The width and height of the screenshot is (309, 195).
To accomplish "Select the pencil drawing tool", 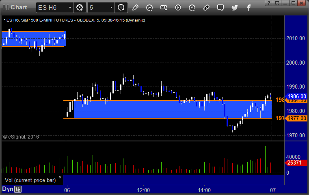I will [135, 8].
